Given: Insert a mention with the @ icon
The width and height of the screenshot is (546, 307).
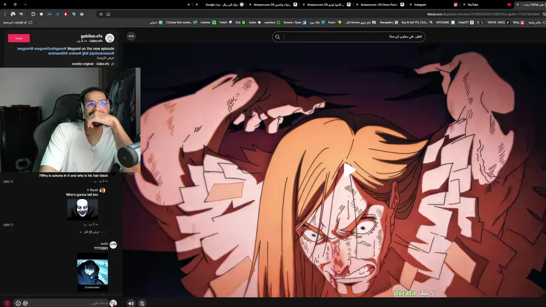Looking at the screenshot, I should click(x=25, y=303).
